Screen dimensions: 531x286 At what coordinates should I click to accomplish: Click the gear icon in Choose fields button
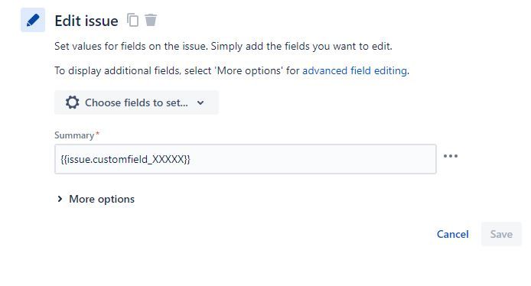click(72, 102)
